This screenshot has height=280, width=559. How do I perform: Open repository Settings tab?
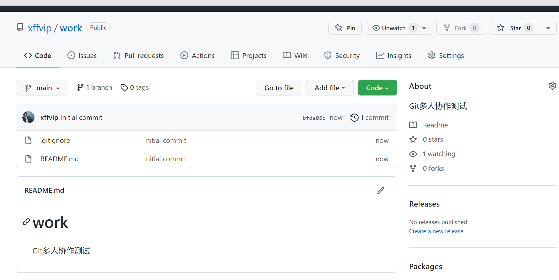coord(446,56)
